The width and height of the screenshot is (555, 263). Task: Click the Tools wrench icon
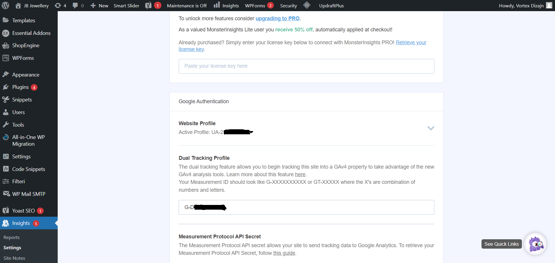point(6,125)
